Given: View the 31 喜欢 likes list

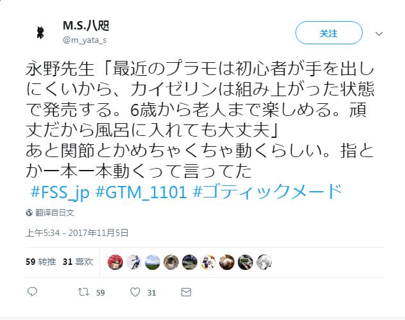Looking at the screenshot, I should [78, 262].
